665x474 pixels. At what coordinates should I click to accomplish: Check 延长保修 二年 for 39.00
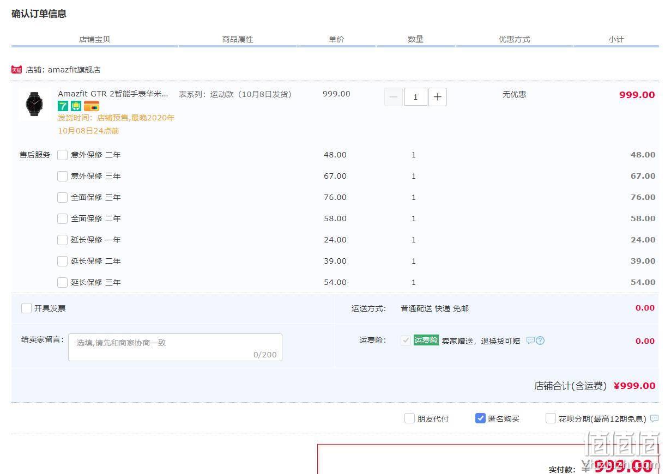pyautogui.click(x=63, y=261)
